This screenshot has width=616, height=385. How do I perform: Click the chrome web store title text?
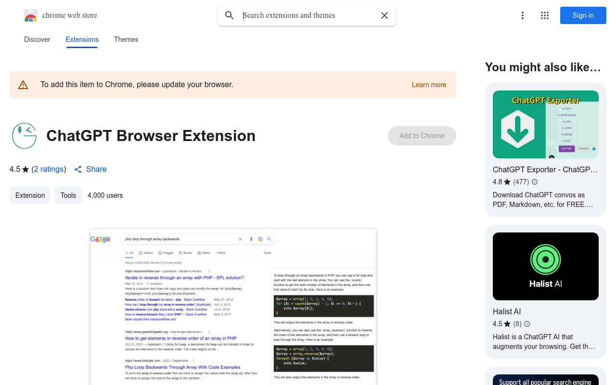click(x=70, y=15)
